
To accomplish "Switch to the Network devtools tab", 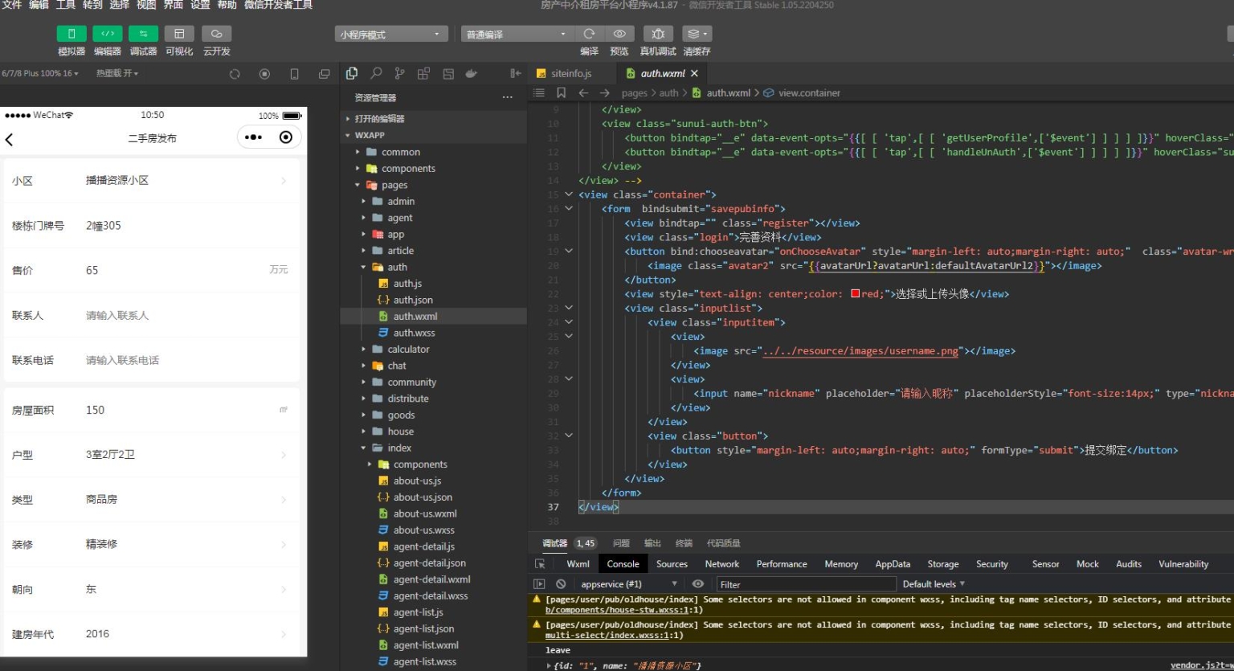I will tap(721, 564).
